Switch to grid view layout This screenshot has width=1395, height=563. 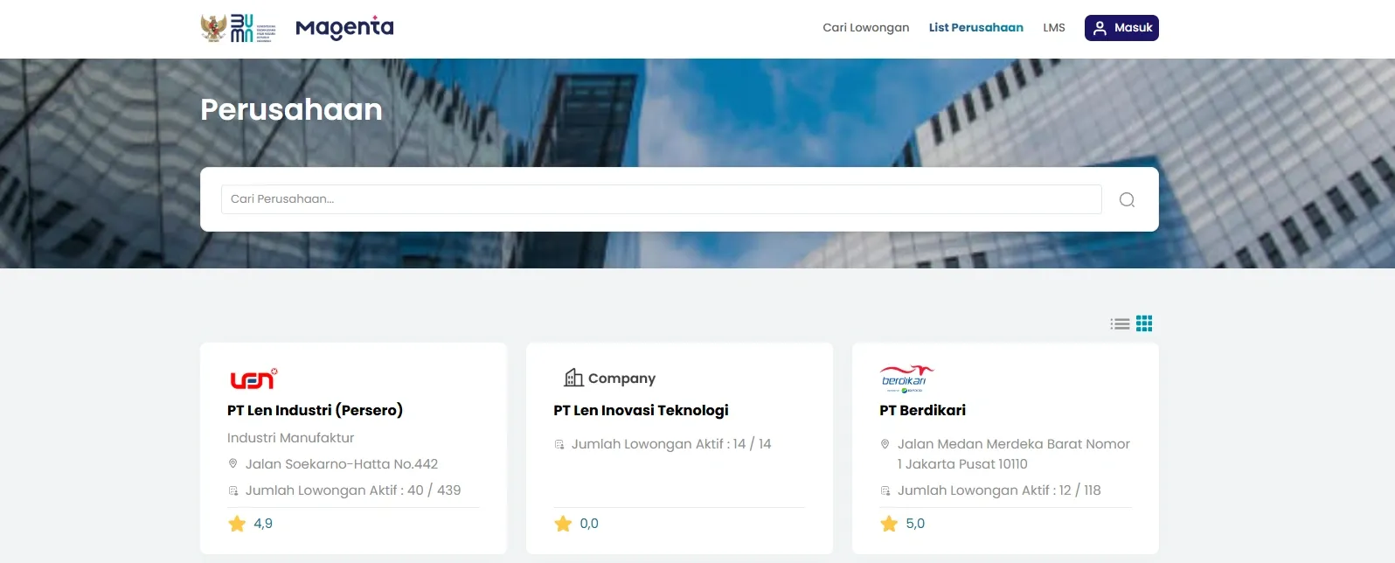coord(1144,323)
